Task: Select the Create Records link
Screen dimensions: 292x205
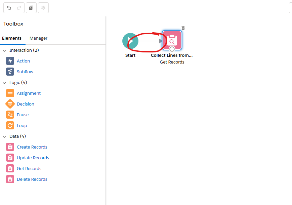Action: [x=32, y=147]
